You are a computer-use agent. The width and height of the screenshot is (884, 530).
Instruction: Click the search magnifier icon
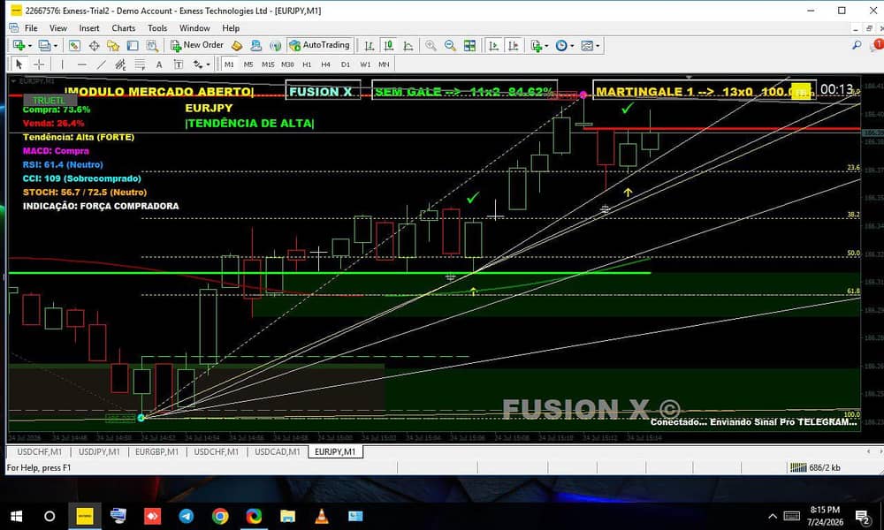point(857,44)
